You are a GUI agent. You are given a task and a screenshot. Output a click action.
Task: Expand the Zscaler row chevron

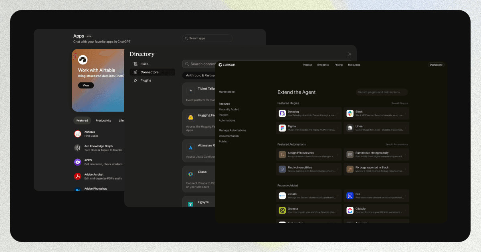click(x=338, y=196)
